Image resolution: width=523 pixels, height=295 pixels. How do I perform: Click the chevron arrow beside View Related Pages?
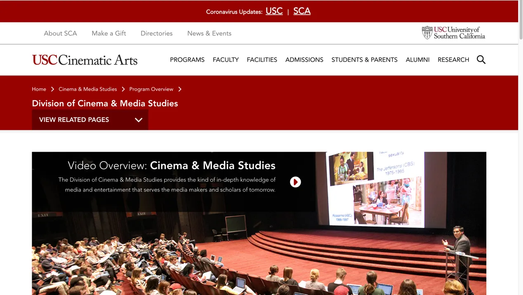[139, 120]
